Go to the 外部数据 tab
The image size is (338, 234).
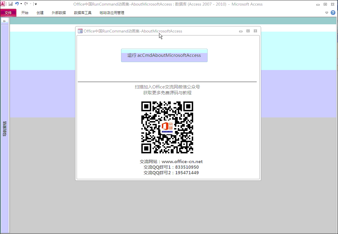point(59,13)
